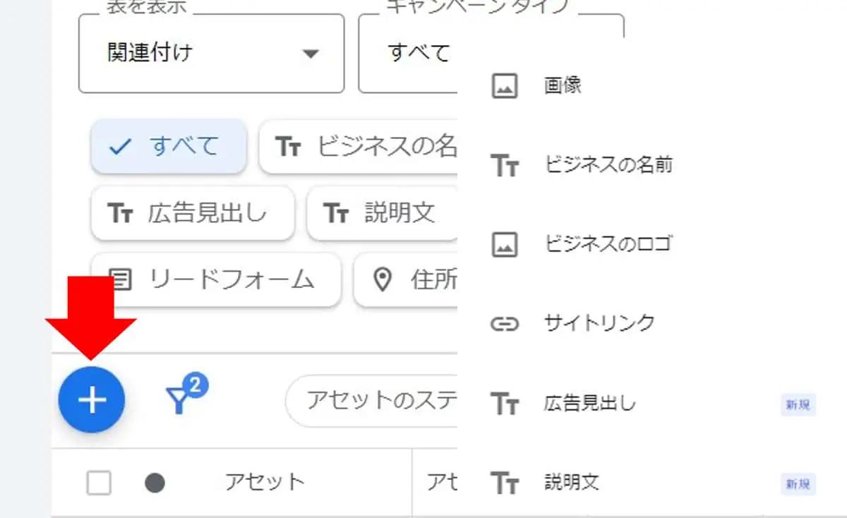The height and width of the screenshot is (518, 847).
Task: Click the blue plus add asset button
Action: (x=92, y=399)
